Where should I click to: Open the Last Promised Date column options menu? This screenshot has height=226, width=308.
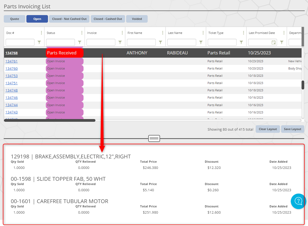click(x=284, y=33)
